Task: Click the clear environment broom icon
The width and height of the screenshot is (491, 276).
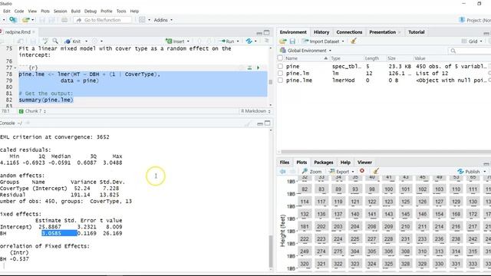Action: (354, 41)
